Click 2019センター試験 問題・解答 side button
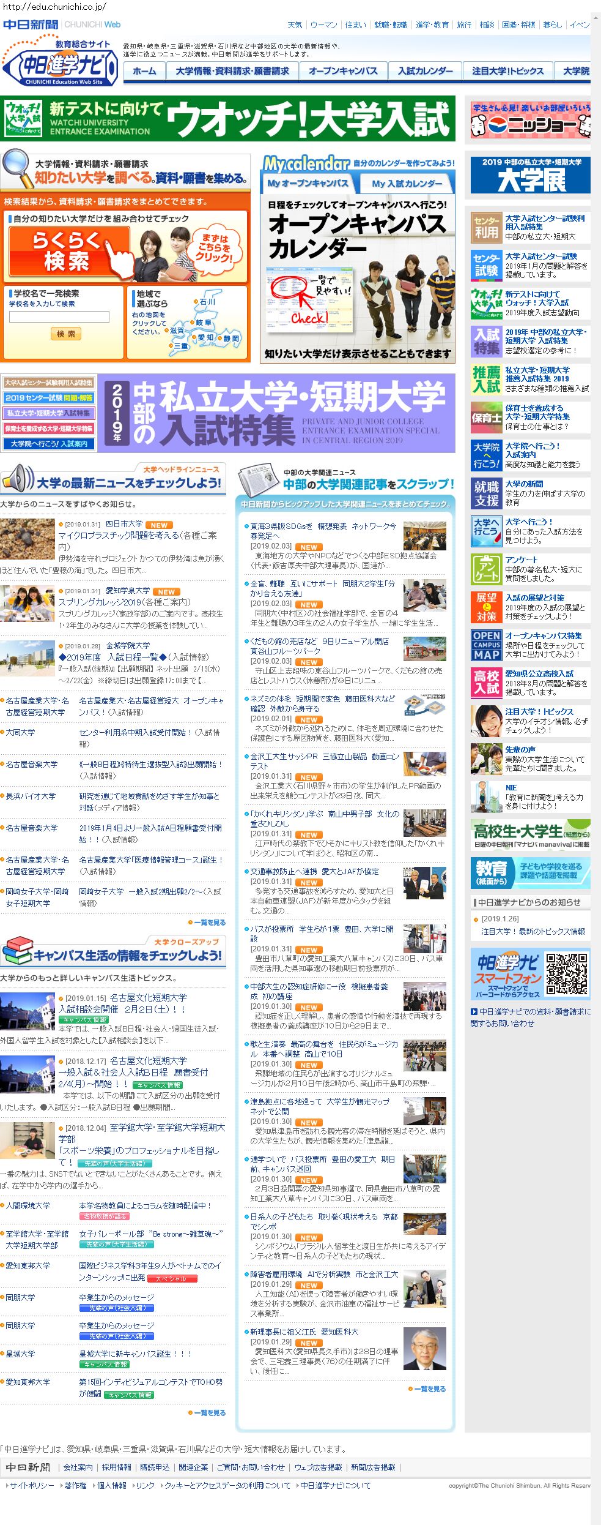Screen dimensions: 601x1525 click(49, 398)
